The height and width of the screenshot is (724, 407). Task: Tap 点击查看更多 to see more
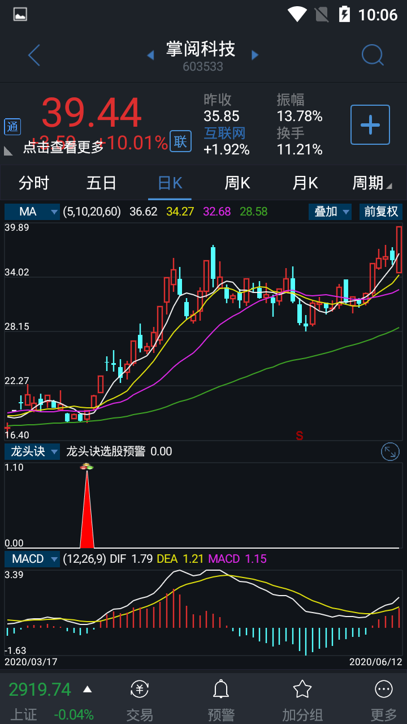click(63, 147)
